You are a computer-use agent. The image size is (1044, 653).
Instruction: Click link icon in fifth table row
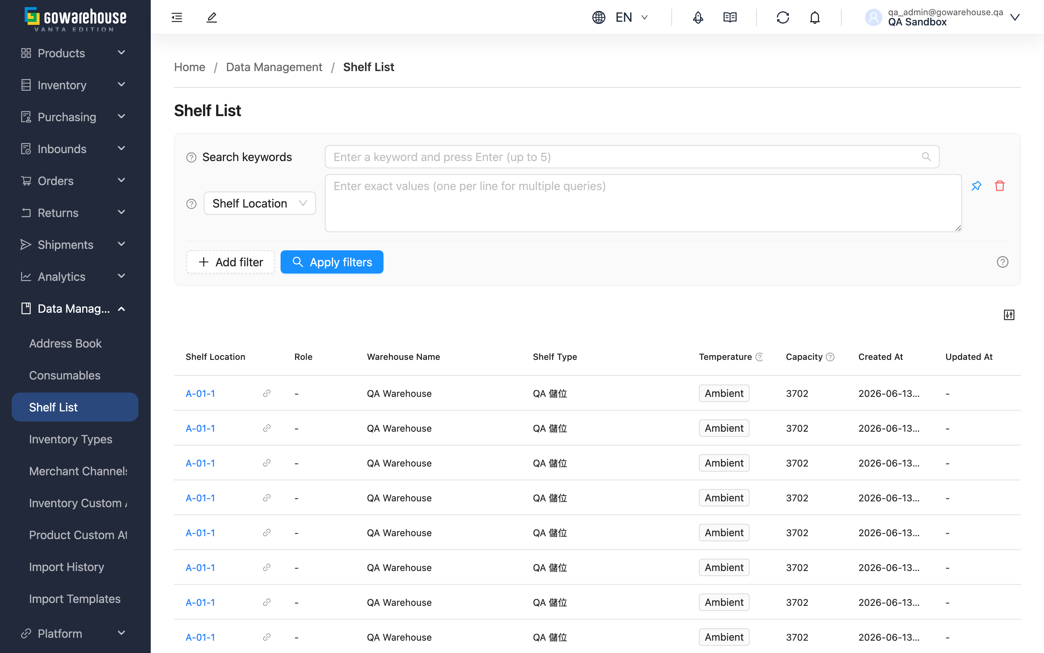pos(266,533)
